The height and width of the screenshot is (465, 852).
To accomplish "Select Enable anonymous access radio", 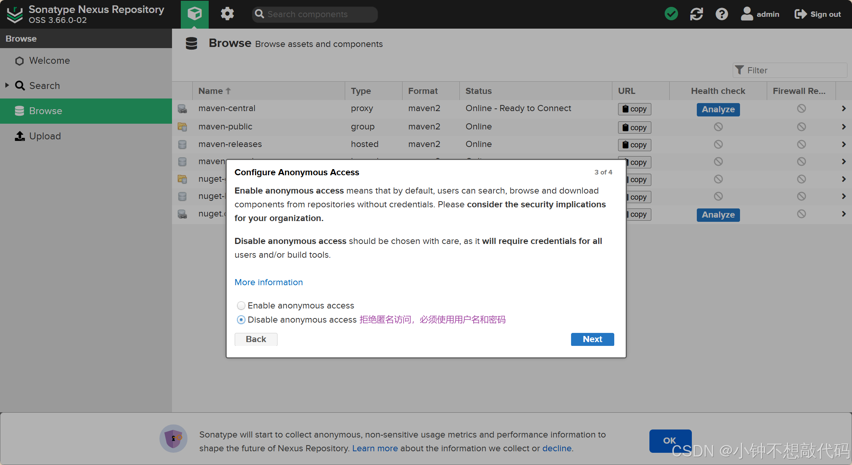I will [x=241, y=306].
